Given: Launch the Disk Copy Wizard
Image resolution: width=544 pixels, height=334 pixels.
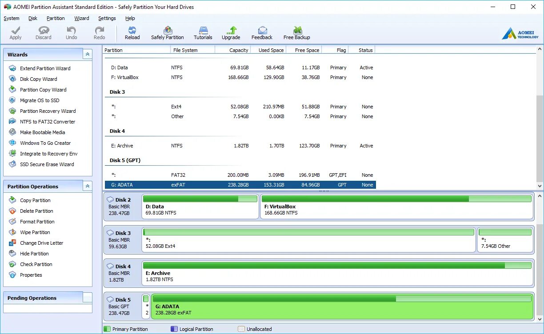Looking at the screenshot, I should 38,79.
